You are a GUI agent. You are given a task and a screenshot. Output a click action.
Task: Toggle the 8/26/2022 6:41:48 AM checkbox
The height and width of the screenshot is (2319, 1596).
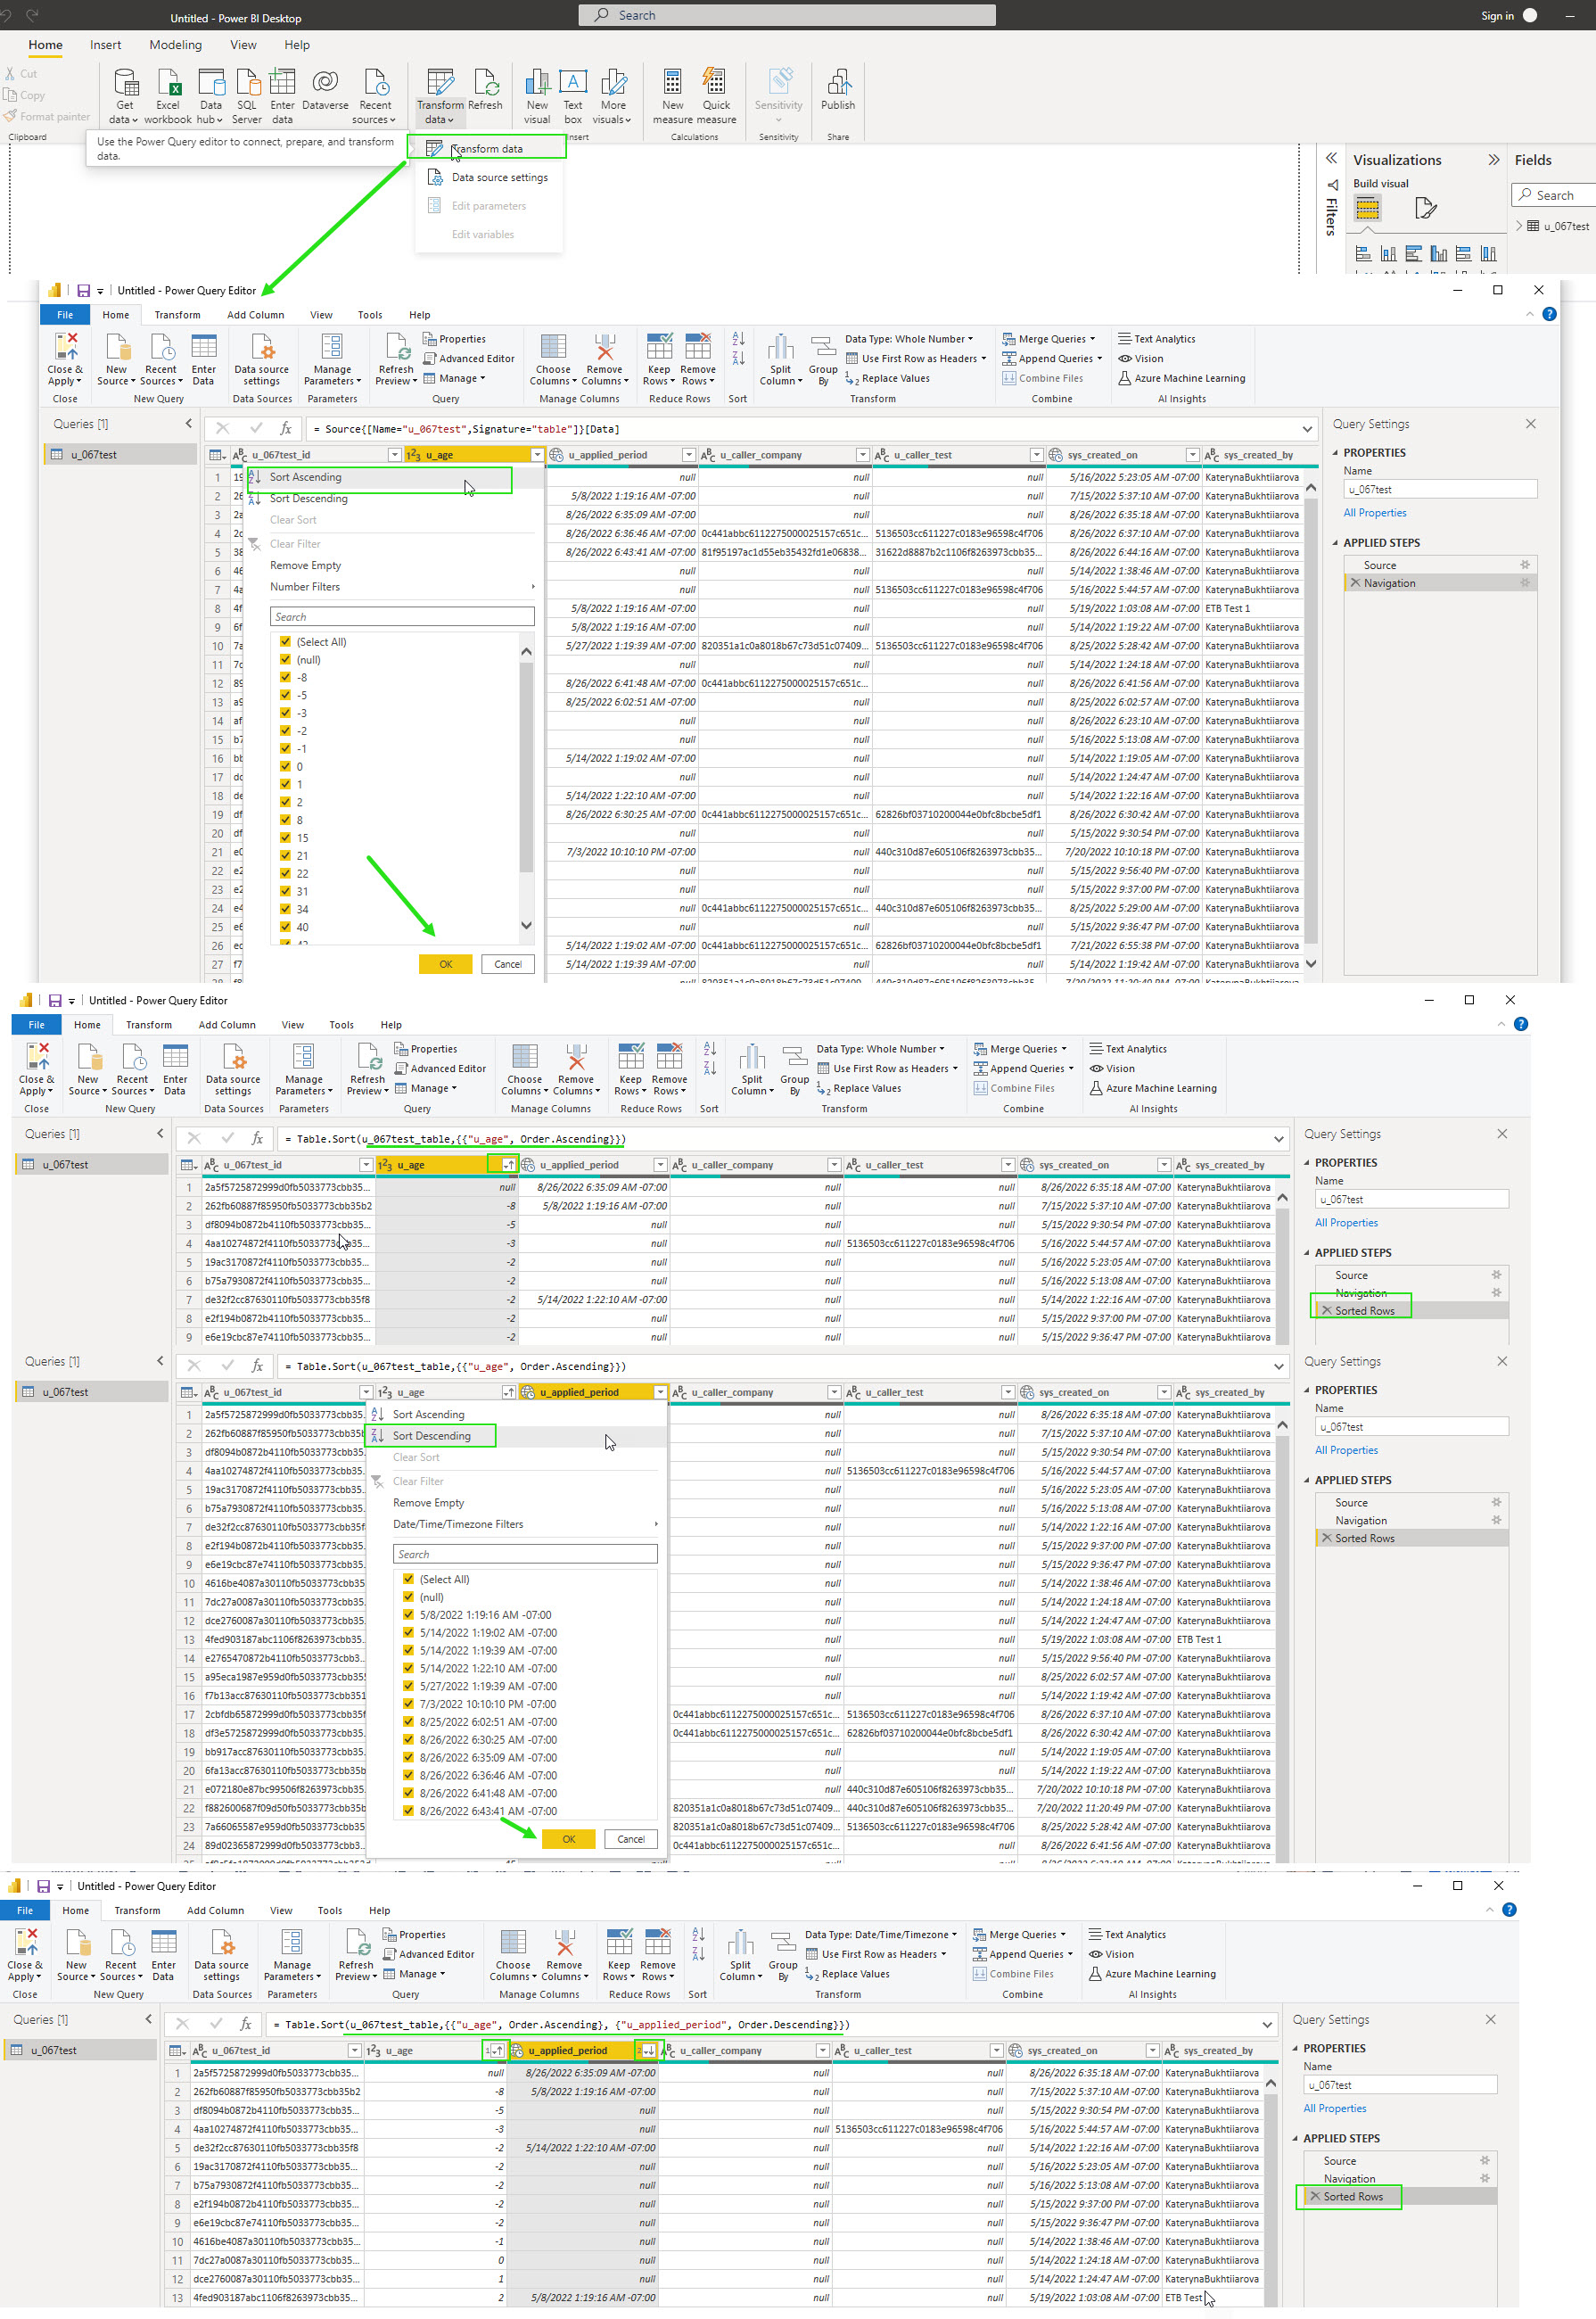[x=408, y=1792]
